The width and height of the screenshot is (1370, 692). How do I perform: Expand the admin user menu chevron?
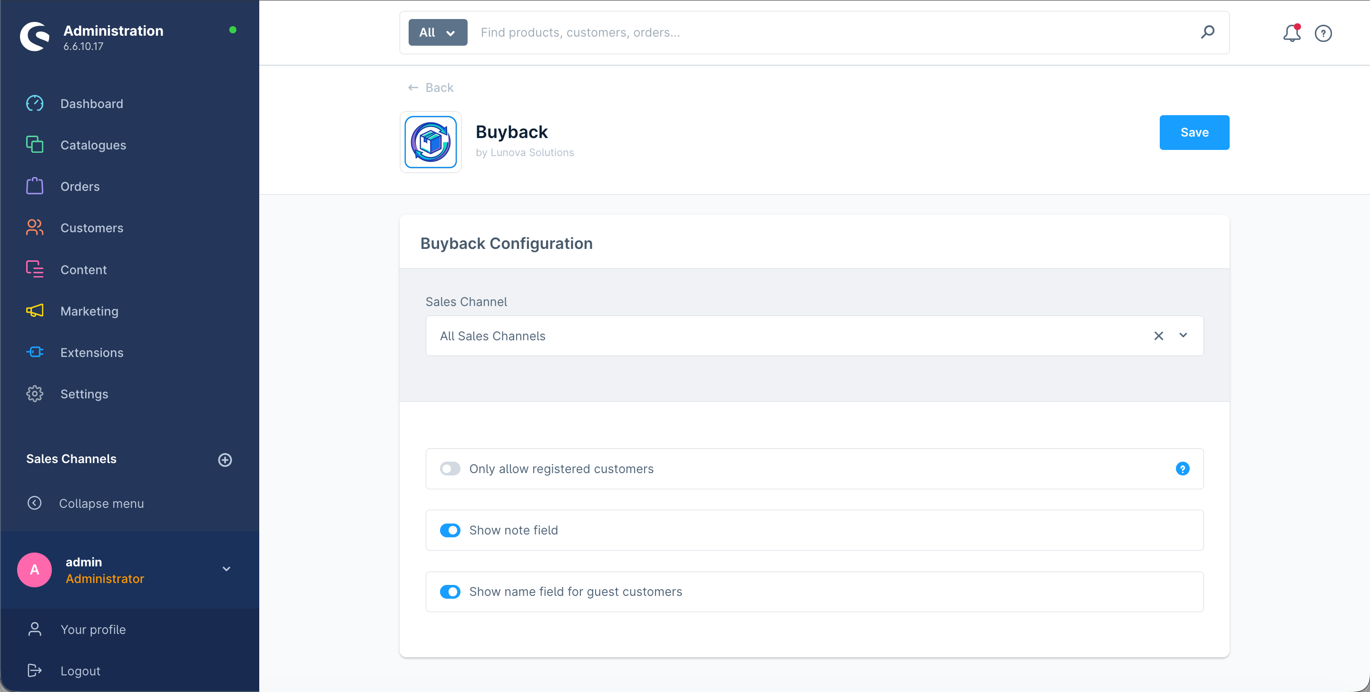(x=226, y=569)
